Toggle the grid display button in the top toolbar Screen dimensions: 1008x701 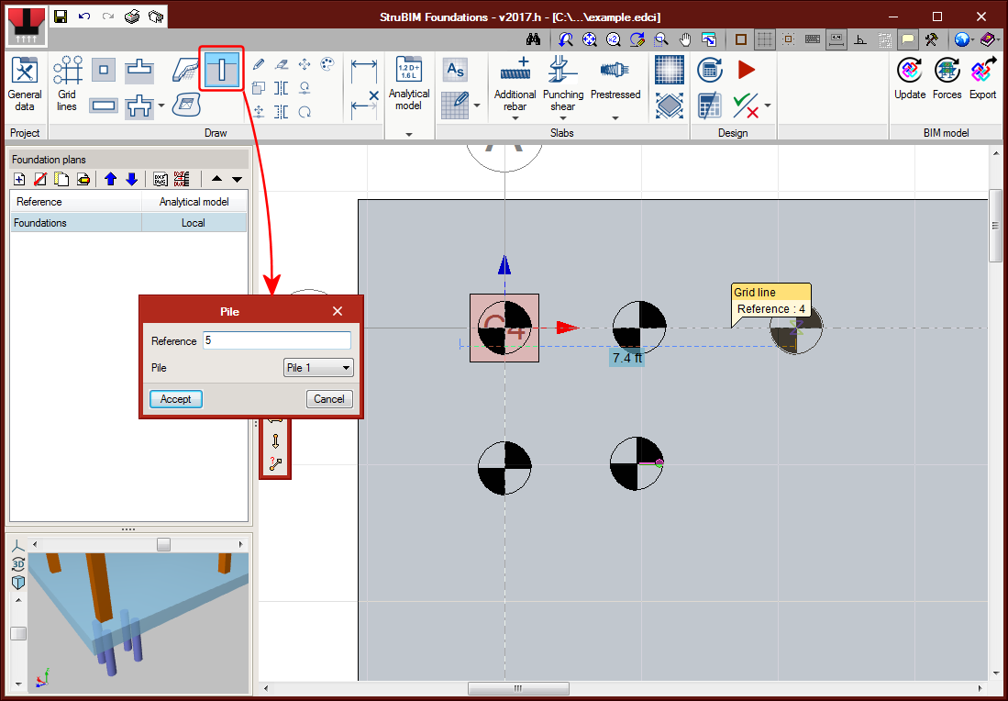pos(764,39)
